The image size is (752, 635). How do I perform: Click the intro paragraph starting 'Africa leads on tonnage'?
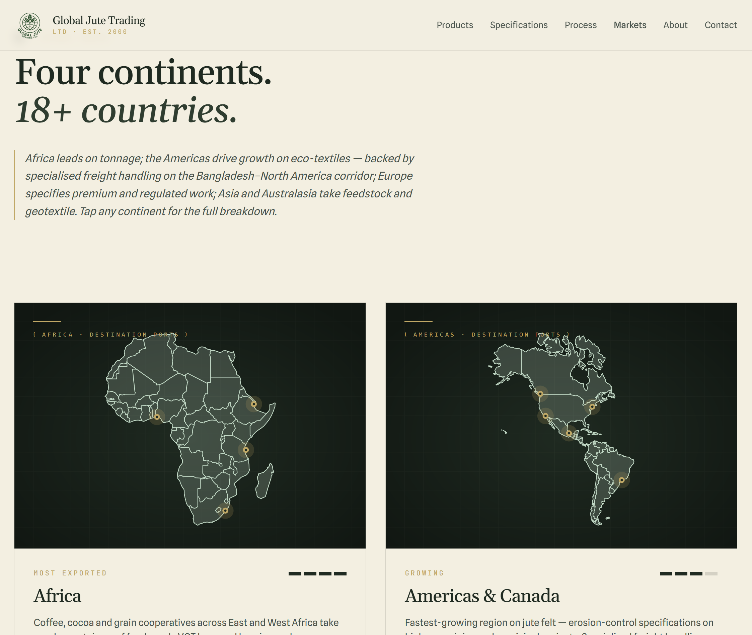point(220,185)
